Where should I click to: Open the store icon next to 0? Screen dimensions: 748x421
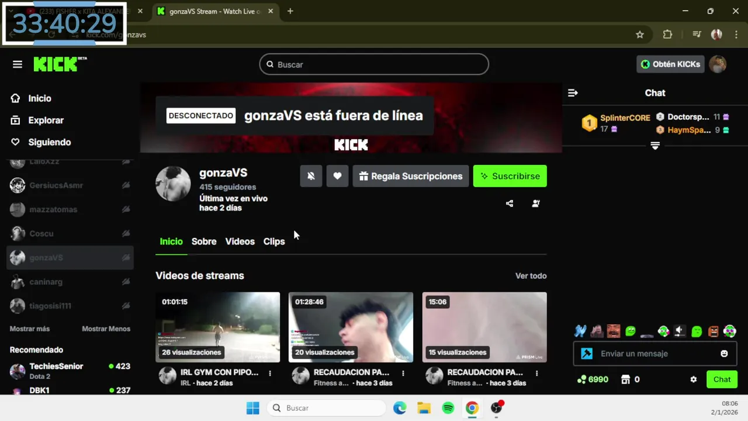pyautogui.click(x=626, y=379)
